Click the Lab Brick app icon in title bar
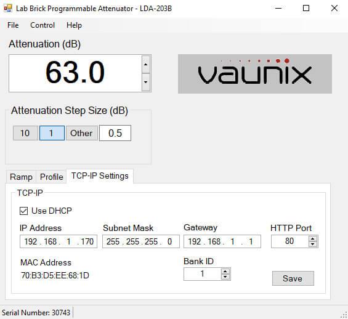Image resolution: width=348 pixels, height=319 pixels. 8,8
